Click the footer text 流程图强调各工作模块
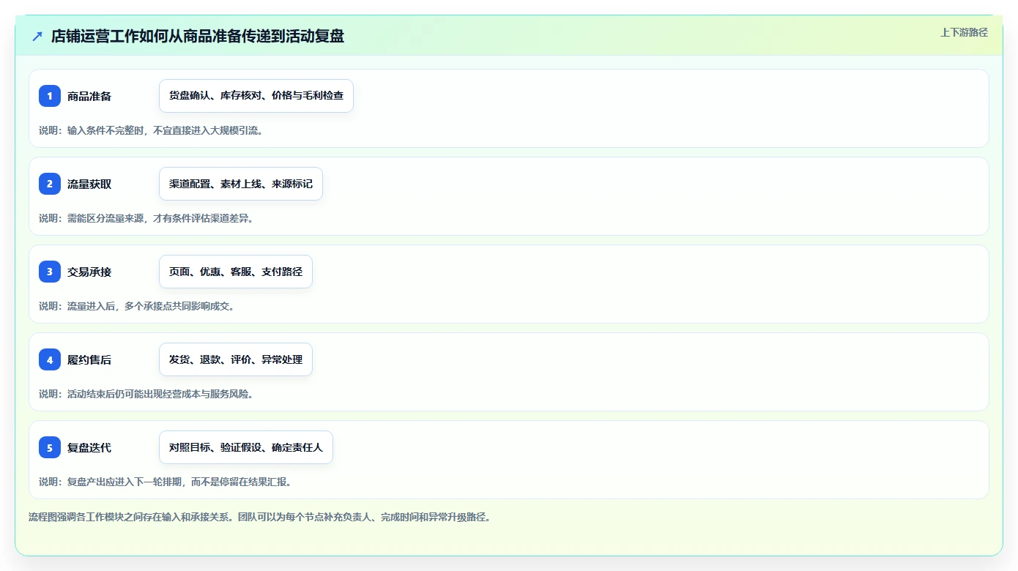The height and width of the screenshot is (571, 1018). (259, 517)
